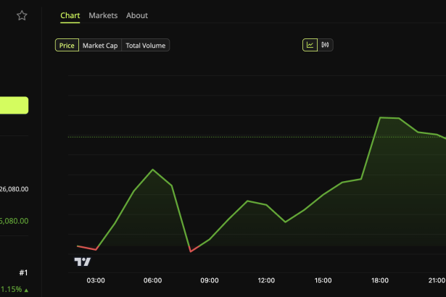
Task: Open the Chart tab
Action: pos(70,15)
